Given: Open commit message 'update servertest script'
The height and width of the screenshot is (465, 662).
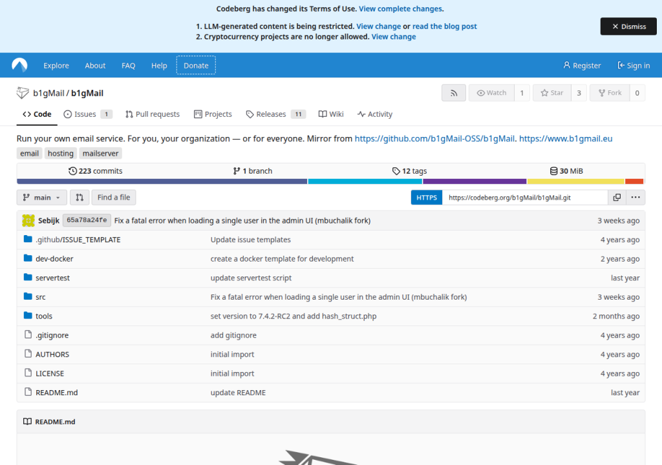Looking at the screenshot, I should pos(251,278).
